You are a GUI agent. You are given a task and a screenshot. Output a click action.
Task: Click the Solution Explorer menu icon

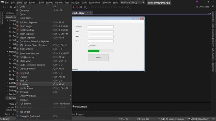point(17,22)
